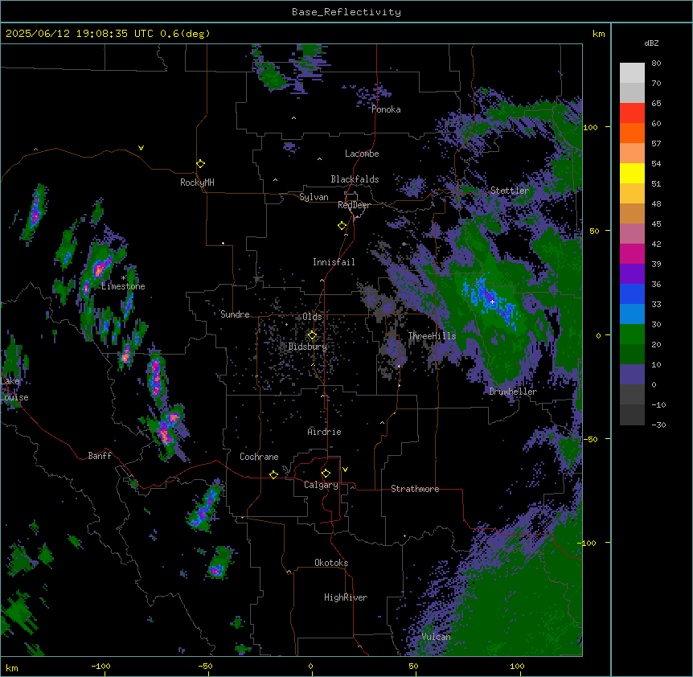Pick the blue 36-33 dBZ legend swatch

pyautogui.click(x=632, y=293)
